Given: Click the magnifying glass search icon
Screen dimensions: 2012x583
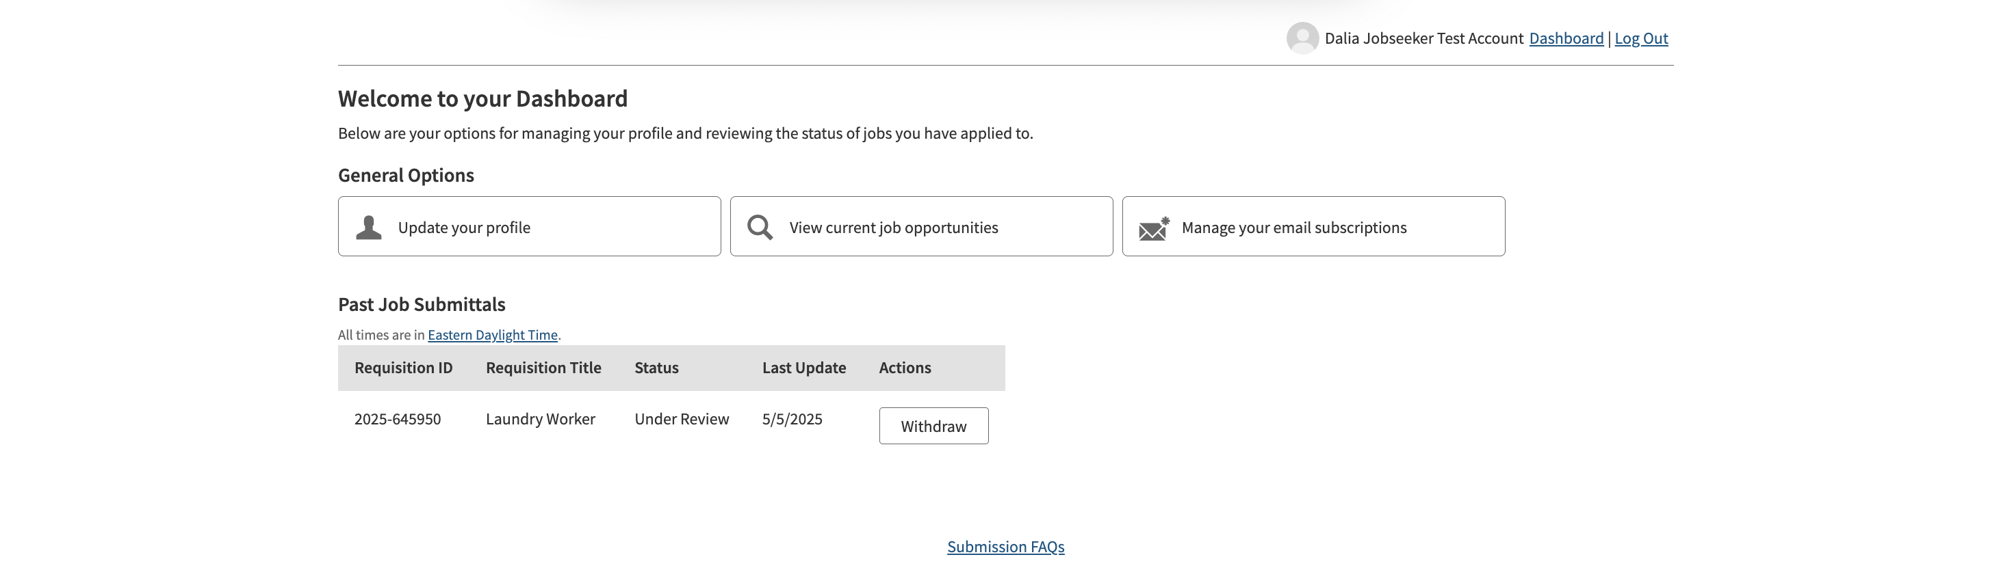Looking at the screenshot, I should [760, 227].
